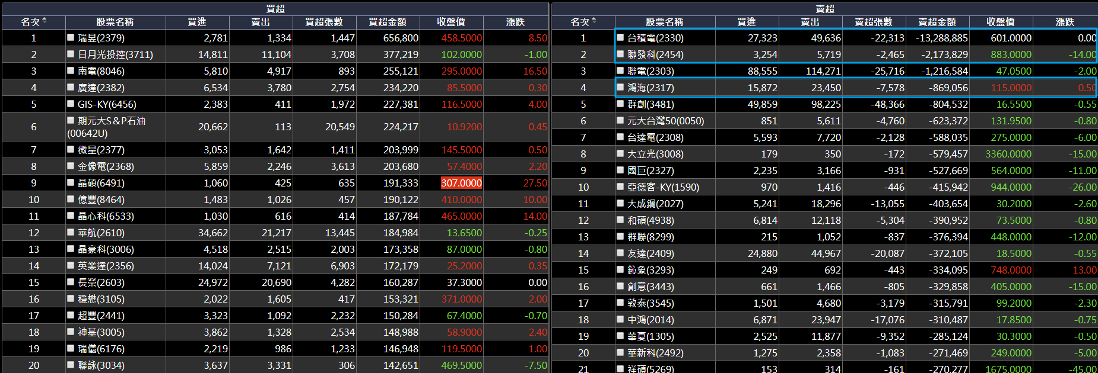
Task: Click the 賣超張數 column header
Action: [874, 22]
